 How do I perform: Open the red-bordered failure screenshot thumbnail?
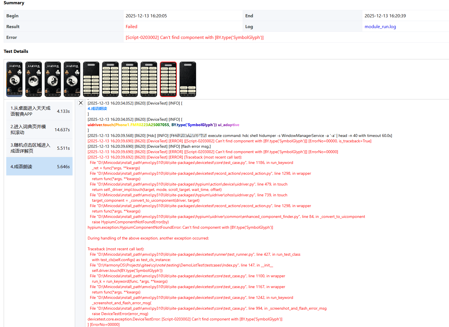[168, 79]
